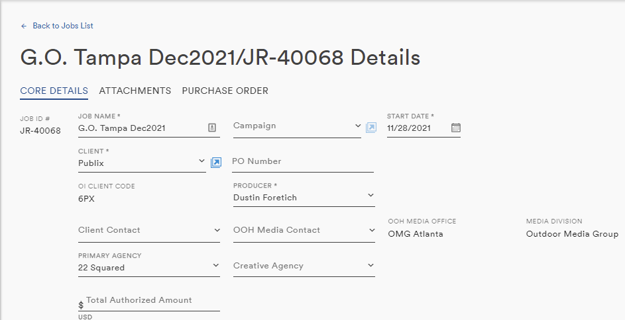Click the page title G.O. Tampa Dec2021/JR-40068 Details
The image size is (625, 320).
[220, 58]
